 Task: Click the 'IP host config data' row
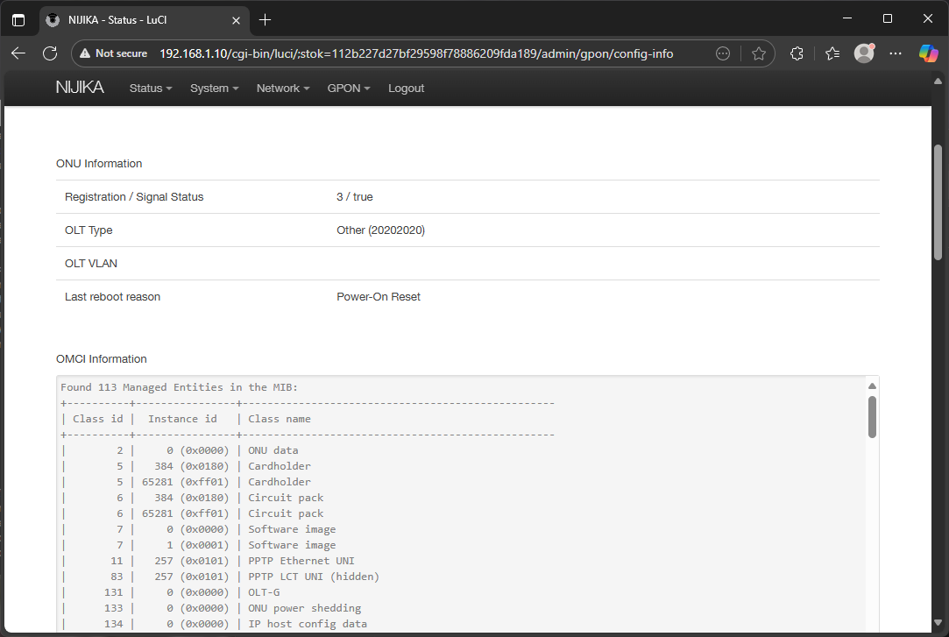pyautogui.click(x=215, y=624)
